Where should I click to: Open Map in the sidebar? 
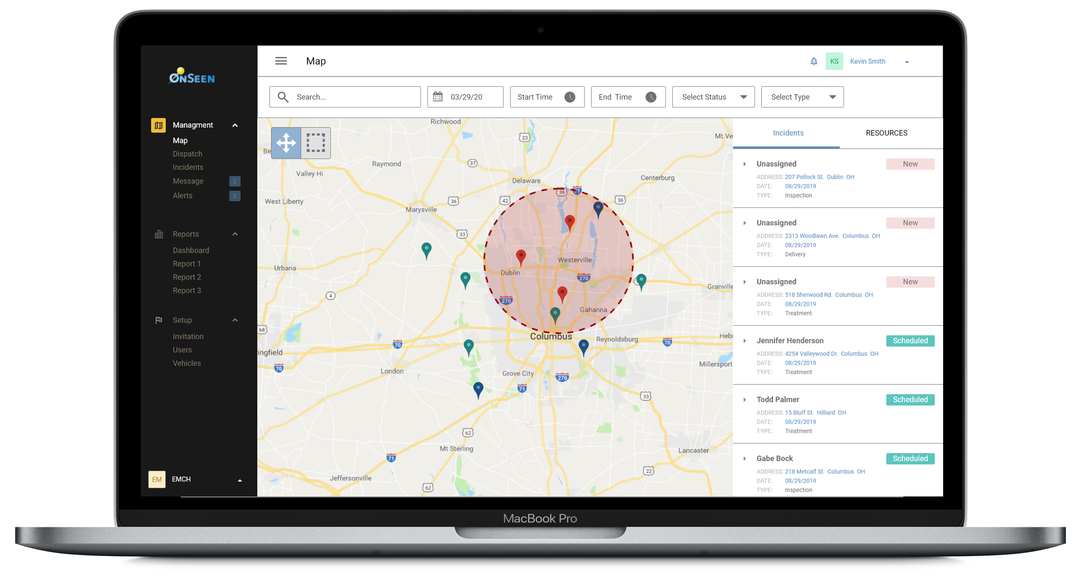pos(180,140)
